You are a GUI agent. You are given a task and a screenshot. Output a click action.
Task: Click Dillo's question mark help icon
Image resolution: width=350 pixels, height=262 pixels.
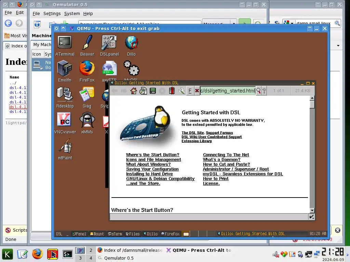[x=264, y=91]
